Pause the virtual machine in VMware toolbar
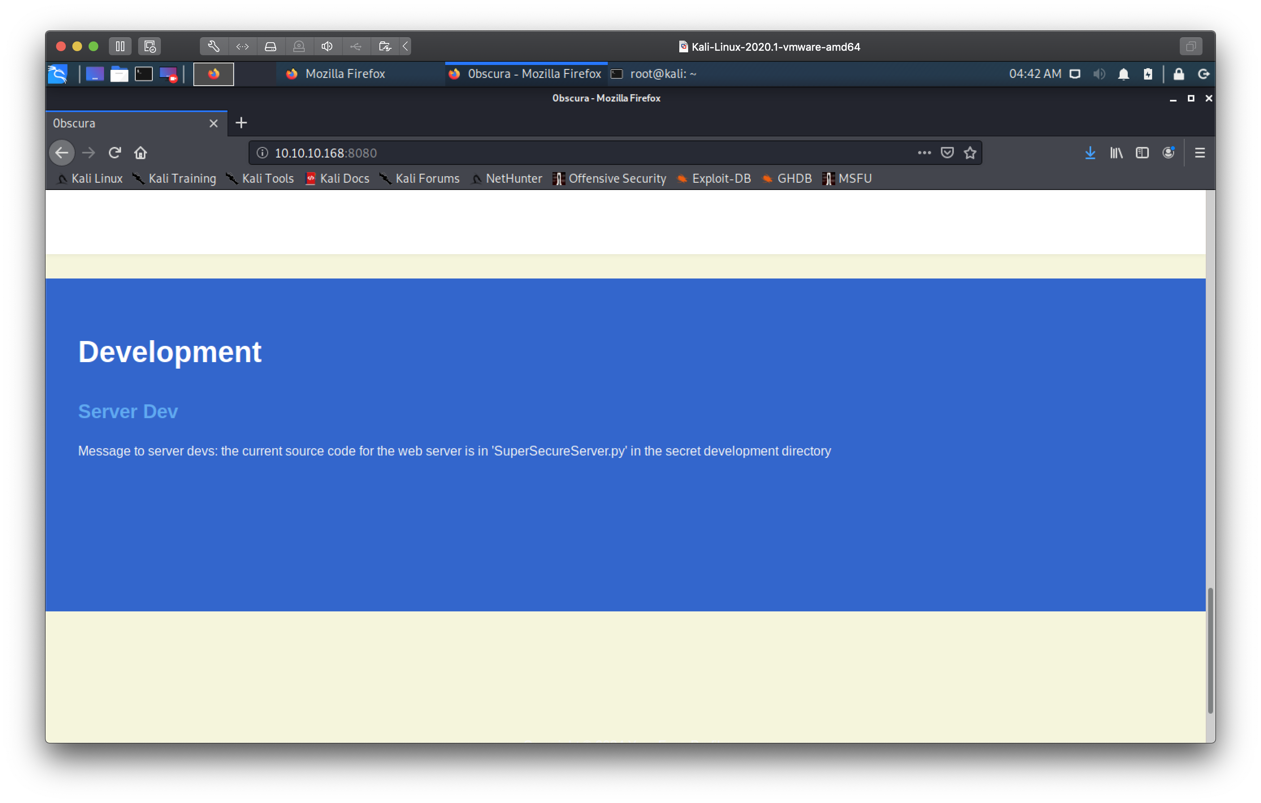Screen dimensions: 1261x803 [x=120, y=47]
